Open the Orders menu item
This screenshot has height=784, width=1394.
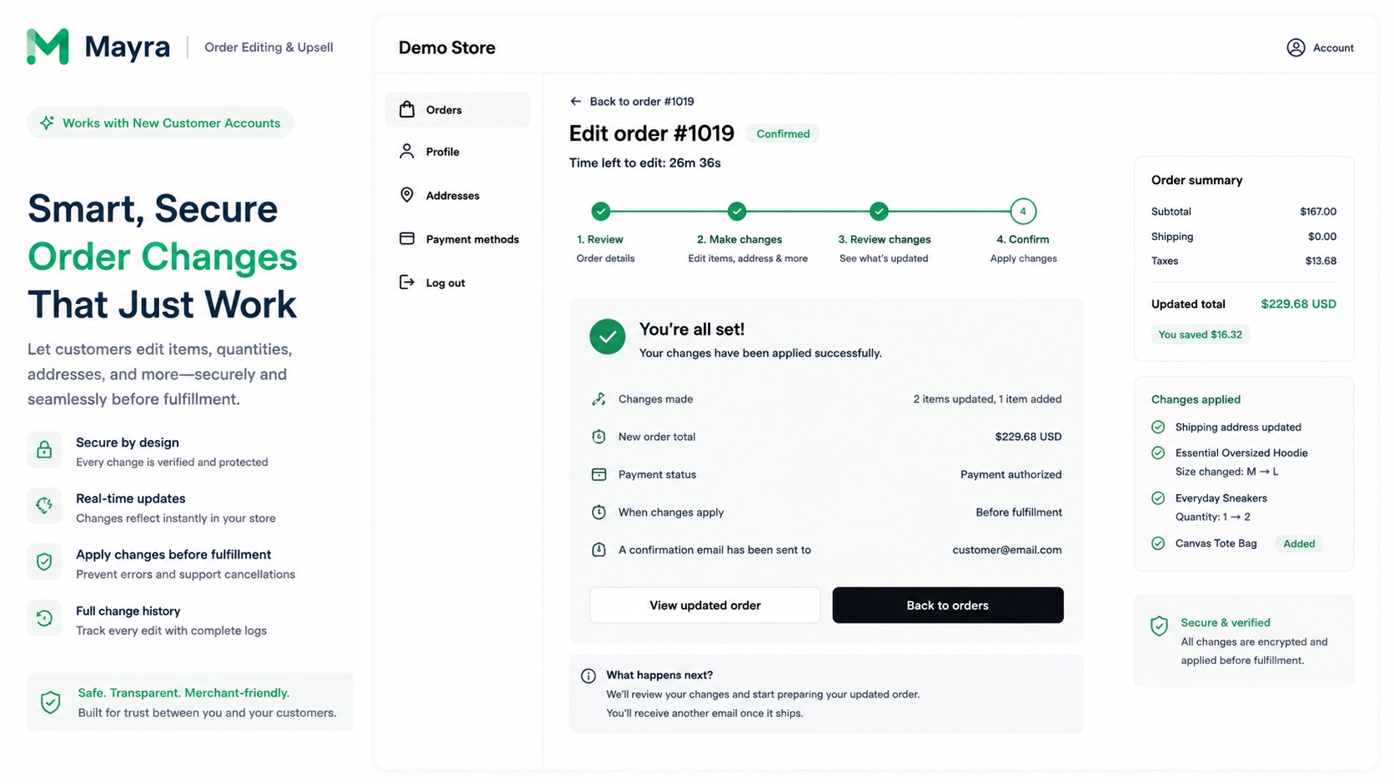click(x=458, y=109)
